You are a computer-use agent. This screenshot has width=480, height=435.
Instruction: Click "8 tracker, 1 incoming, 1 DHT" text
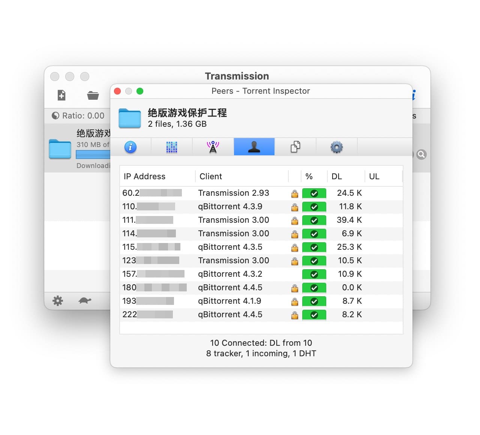pyautogui.click(x=261, y=353)
